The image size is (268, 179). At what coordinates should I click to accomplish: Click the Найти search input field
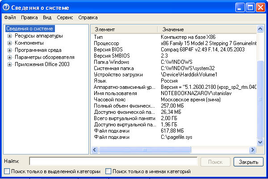[113, 161]
